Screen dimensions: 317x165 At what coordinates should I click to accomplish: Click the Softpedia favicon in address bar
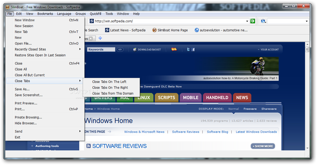point(91,21)
